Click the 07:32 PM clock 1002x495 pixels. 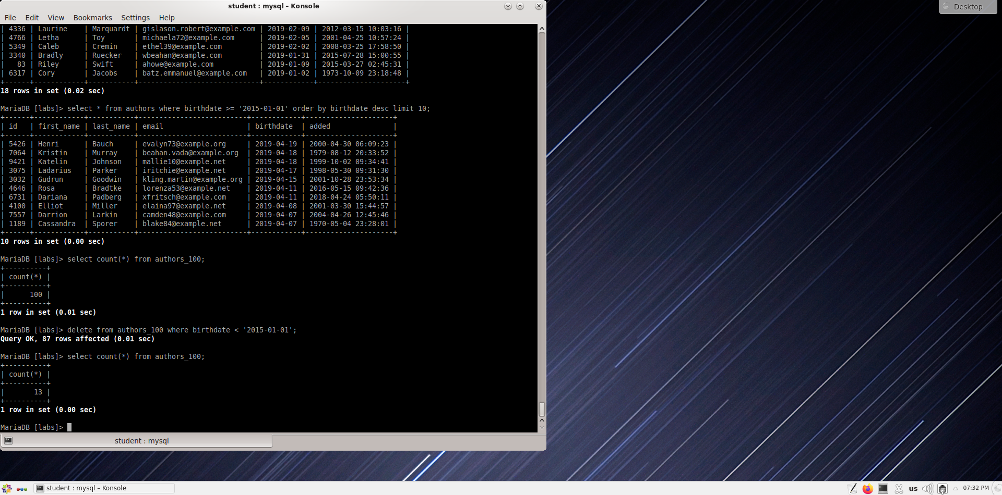976,488
